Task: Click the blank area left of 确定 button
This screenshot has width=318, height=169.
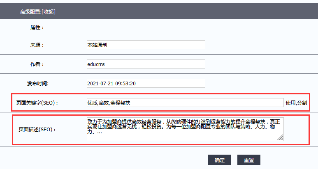Action: 123,160
